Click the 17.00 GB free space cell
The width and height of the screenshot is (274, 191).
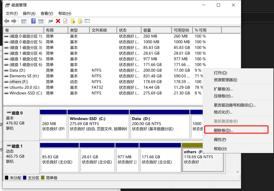[182, 70]
